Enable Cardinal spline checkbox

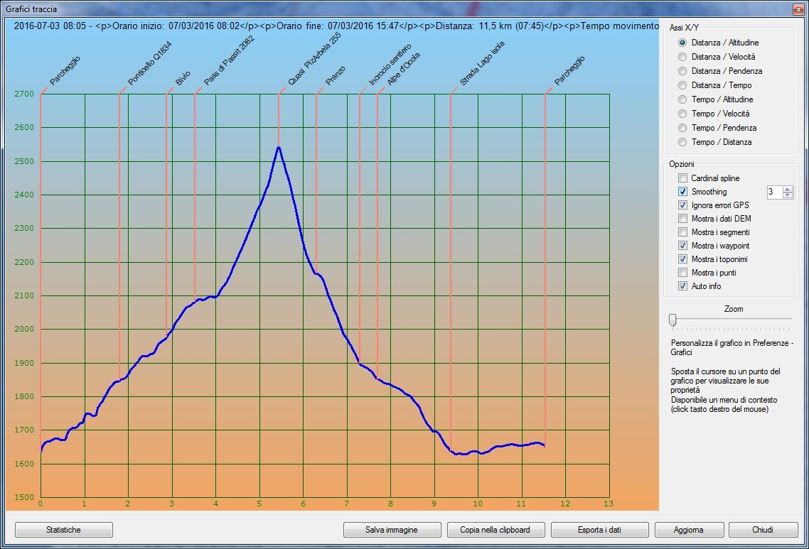[683, 178]
